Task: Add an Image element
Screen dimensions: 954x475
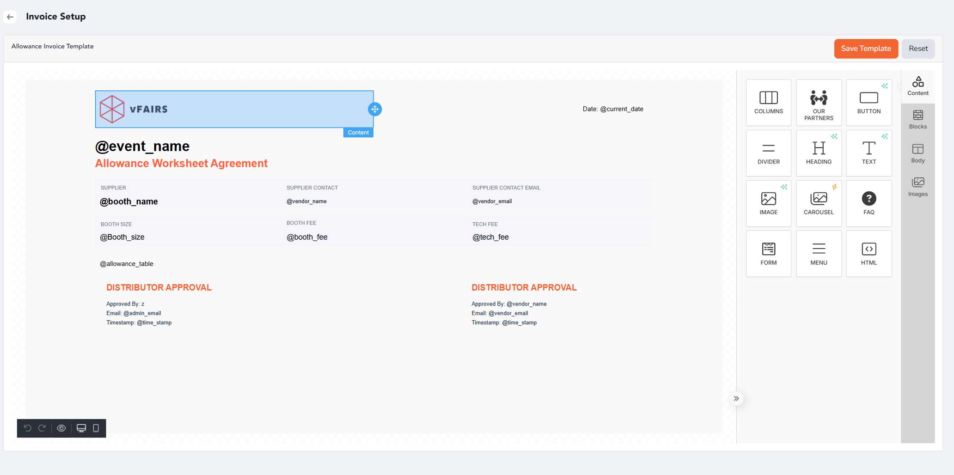Action: pos(768,203)
